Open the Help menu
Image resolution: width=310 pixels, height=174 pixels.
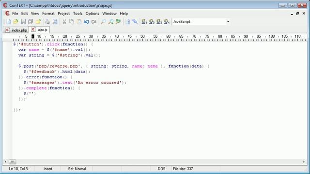[x=124, y=14]
